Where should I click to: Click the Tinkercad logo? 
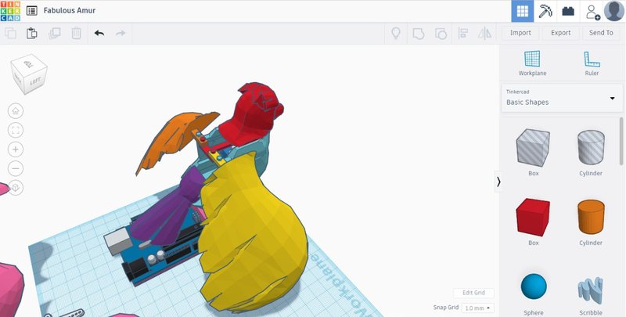pos(10,11)
